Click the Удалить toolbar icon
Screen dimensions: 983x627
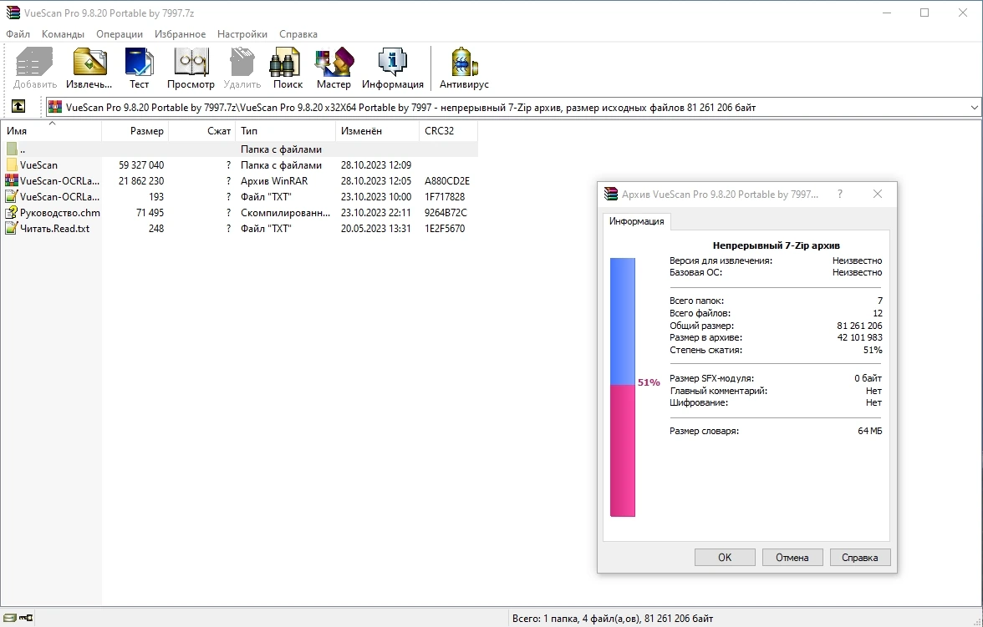point(242,68)
